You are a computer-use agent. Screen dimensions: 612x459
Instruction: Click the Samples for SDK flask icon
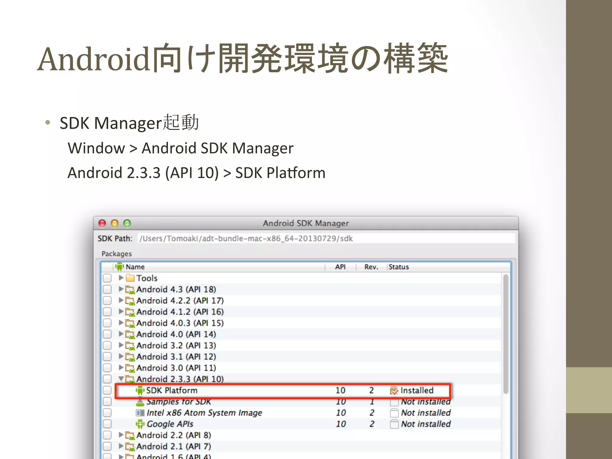point(140,402)
